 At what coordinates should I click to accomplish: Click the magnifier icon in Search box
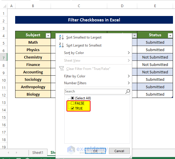coord(128,91)
